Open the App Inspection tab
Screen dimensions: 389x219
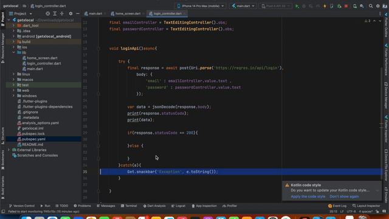(x=204, y=206)
